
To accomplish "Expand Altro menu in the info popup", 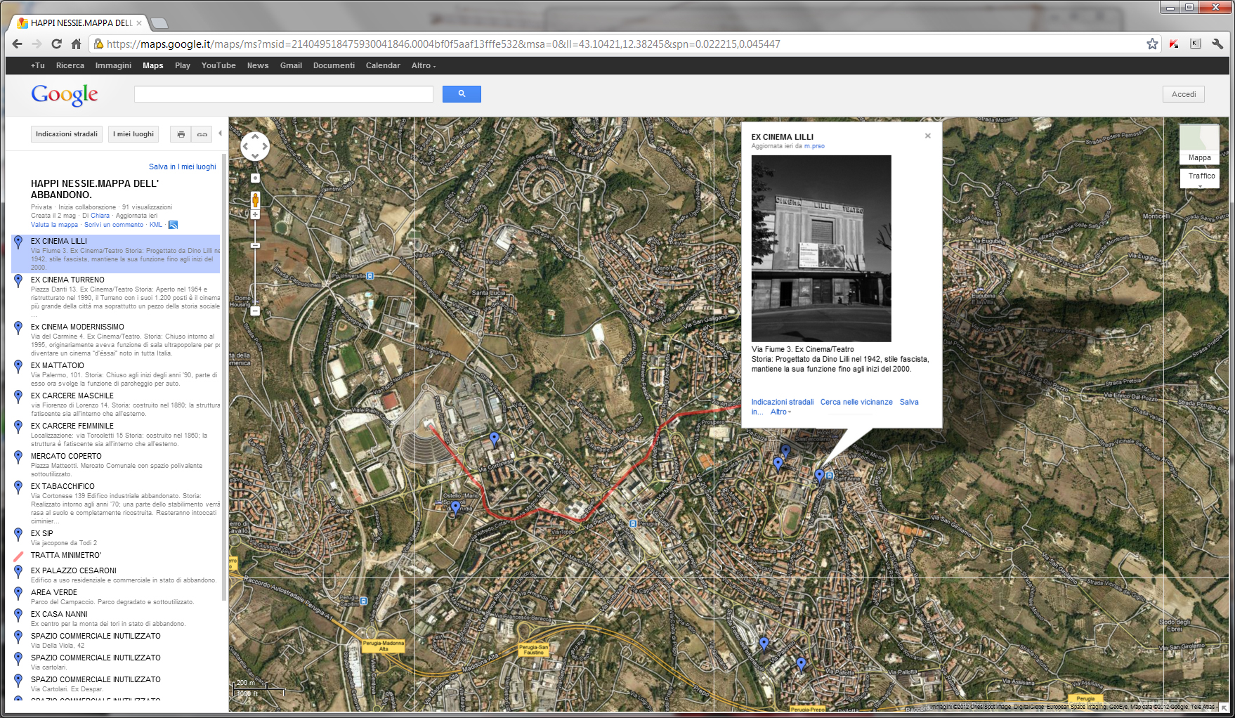I will tap(780, 412).
